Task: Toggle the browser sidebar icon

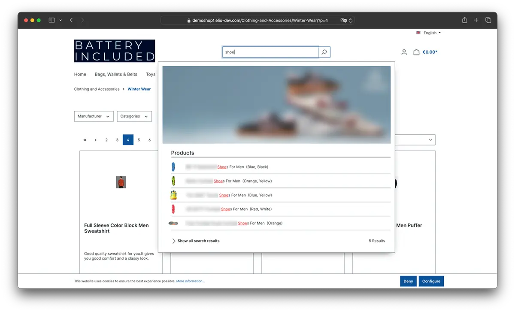Action: 51,20
